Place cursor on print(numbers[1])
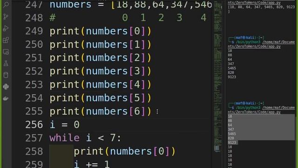The image size is (298, 168). tap(101, 45)
